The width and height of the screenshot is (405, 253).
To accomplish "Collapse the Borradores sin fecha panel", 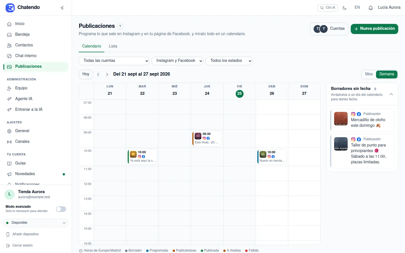I will point(391,94).
